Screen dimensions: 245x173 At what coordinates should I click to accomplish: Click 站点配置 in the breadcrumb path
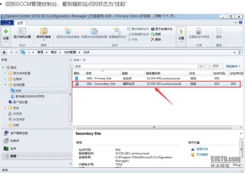click(70, 52)
